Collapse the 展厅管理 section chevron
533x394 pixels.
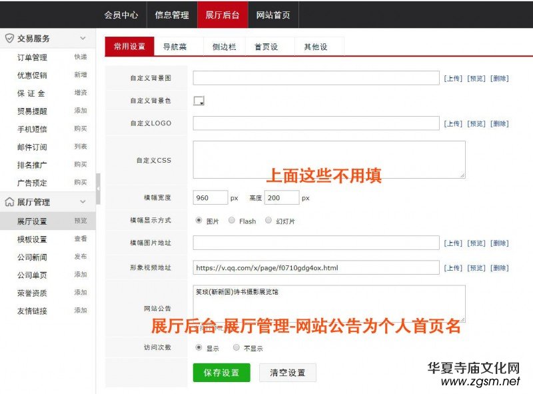83,202
